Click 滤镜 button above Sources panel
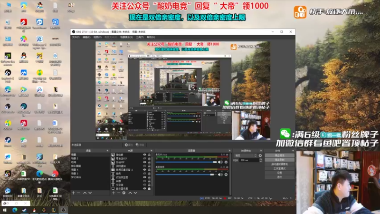The height and width of the screenshot is (214, 380). pyautogui.click(x=140, y=145)
